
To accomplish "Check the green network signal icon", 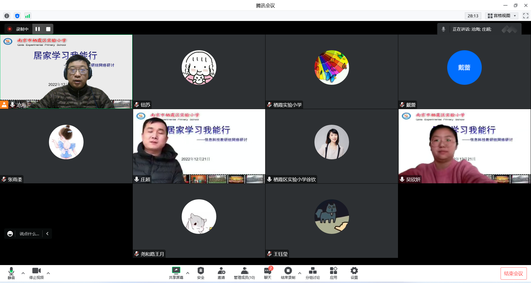I will [27, 16].
